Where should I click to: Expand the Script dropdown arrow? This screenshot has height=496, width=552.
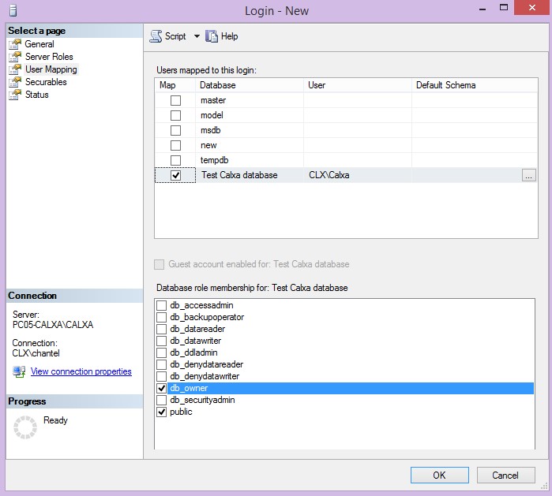pos(197,36)
